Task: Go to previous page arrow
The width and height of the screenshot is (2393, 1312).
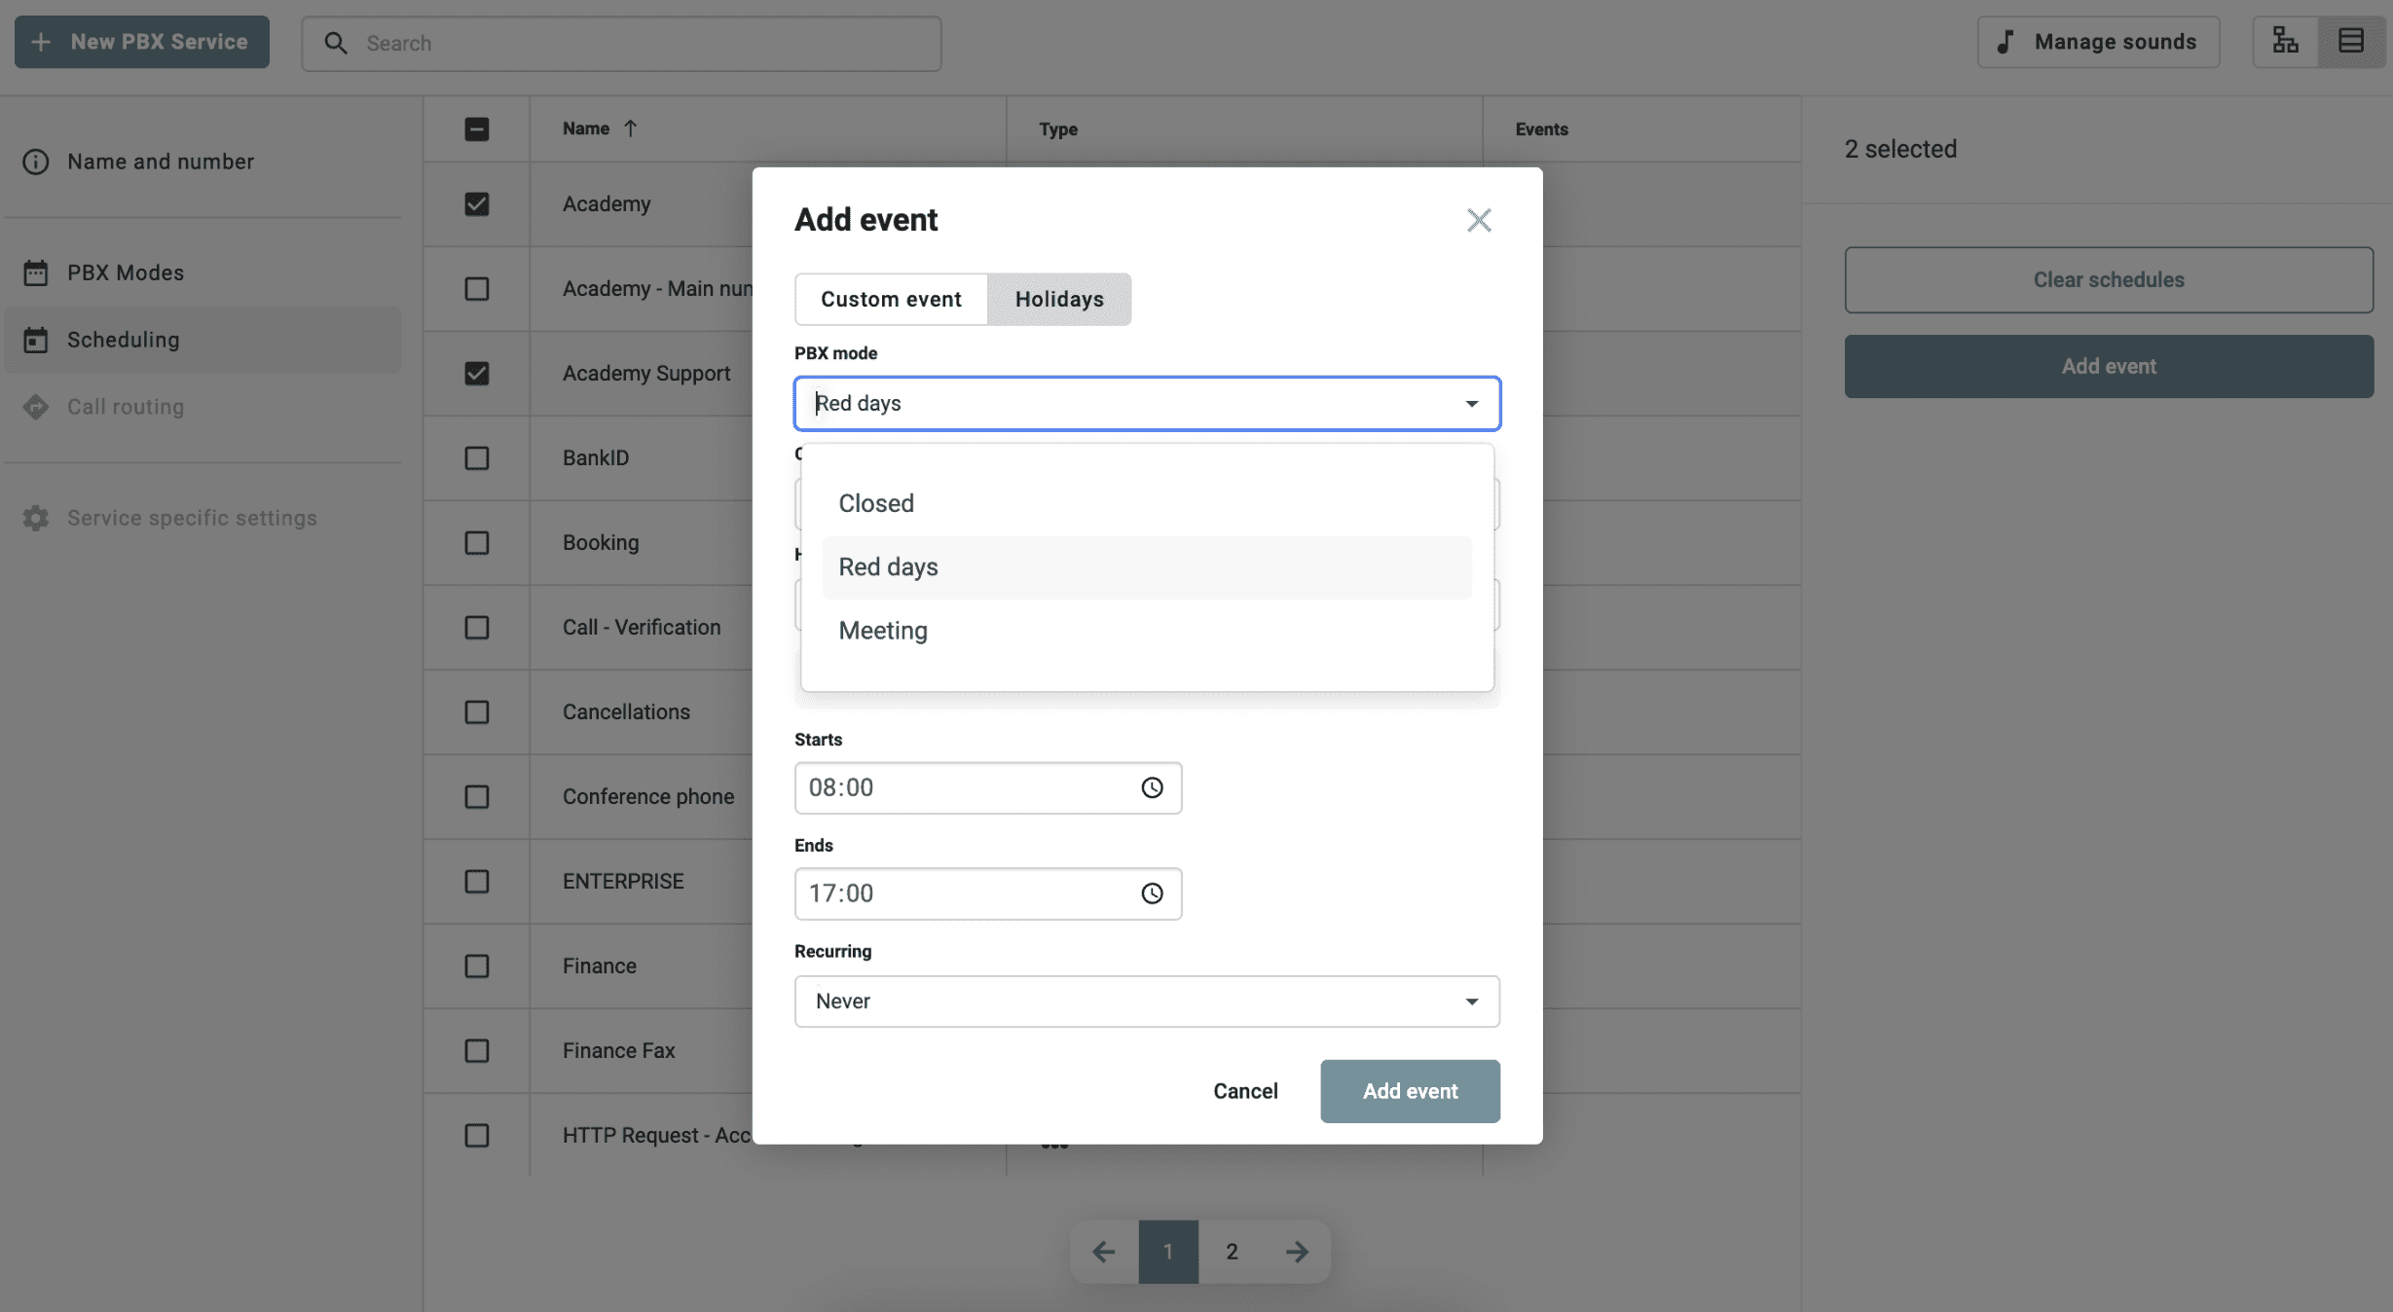Action: (x=1103, y=1252)
